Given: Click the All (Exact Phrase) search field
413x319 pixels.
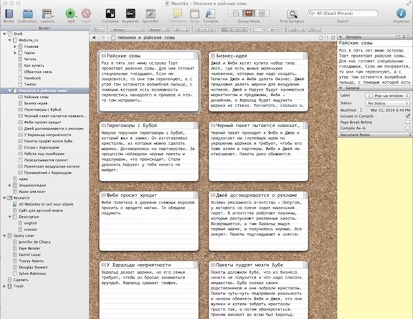Looking at the screenshot, I should tap(343, 13).
